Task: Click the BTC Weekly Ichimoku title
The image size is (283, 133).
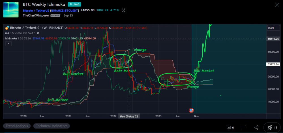Action: point(44,5)
